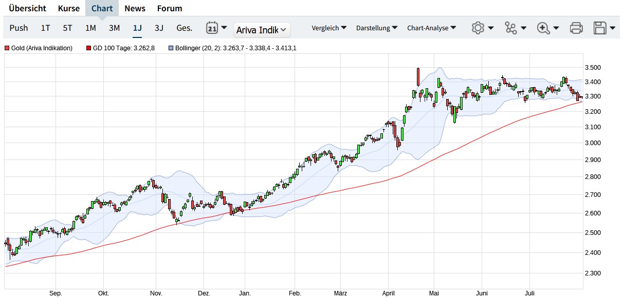Open the Chart-Analyse dropdown
The image size is (623, 298).
point(431,28)
